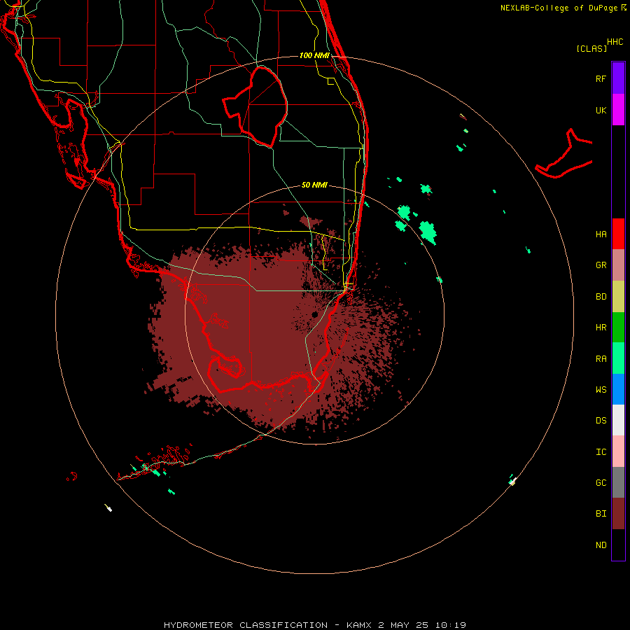
Task: Click the HHC product label
Action: click(615, 42)
